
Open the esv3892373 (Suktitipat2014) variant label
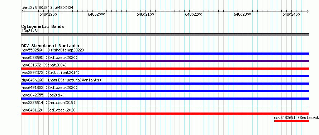coord(51,72)
